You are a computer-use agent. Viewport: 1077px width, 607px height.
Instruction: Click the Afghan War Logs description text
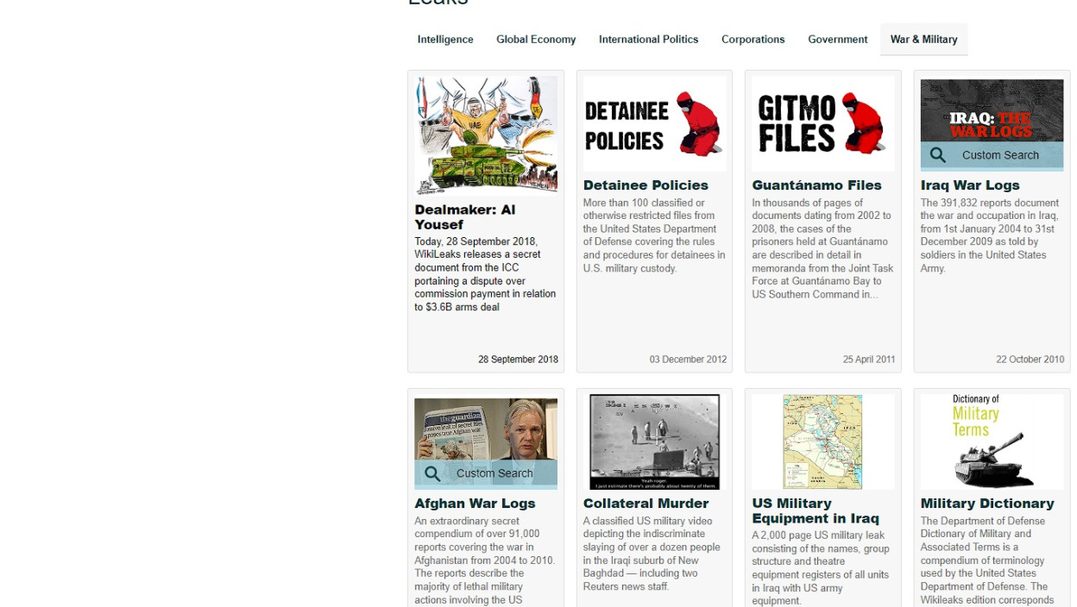(x=485, y=560)
